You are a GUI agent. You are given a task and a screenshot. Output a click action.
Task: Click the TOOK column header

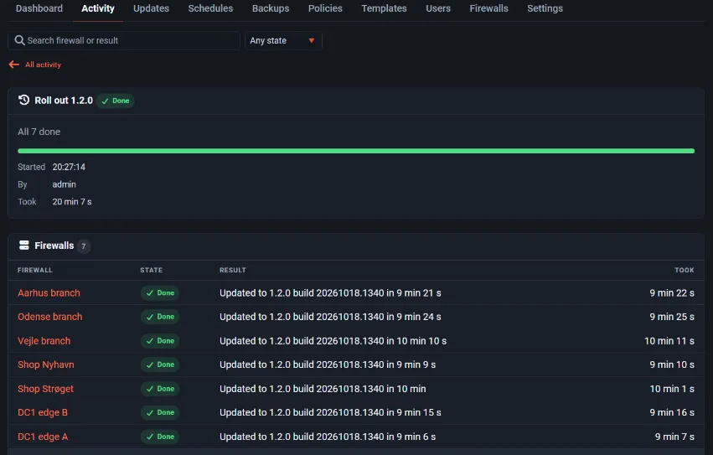coord(685,271)
